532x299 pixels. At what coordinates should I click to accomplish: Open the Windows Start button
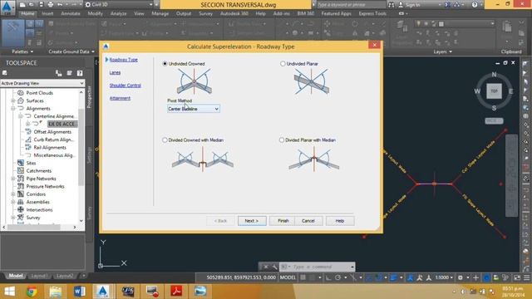tap(9, 292)
